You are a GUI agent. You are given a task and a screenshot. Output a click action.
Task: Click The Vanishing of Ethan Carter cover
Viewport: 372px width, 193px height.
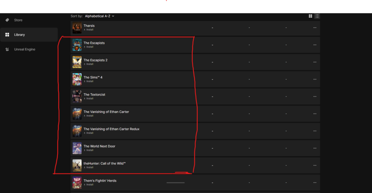[x=77, y=114]
